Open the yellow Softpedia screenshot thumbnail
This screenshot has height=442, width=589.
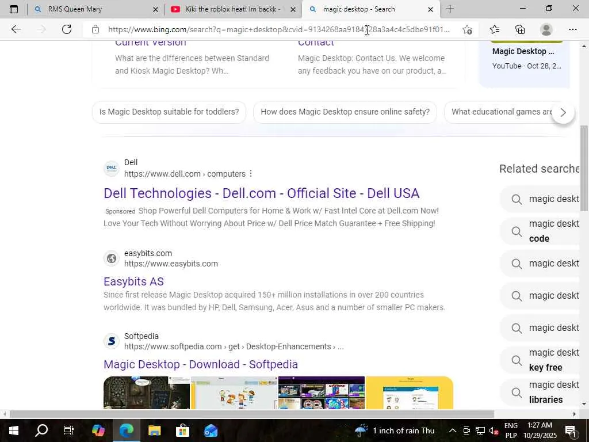(410, 393)
